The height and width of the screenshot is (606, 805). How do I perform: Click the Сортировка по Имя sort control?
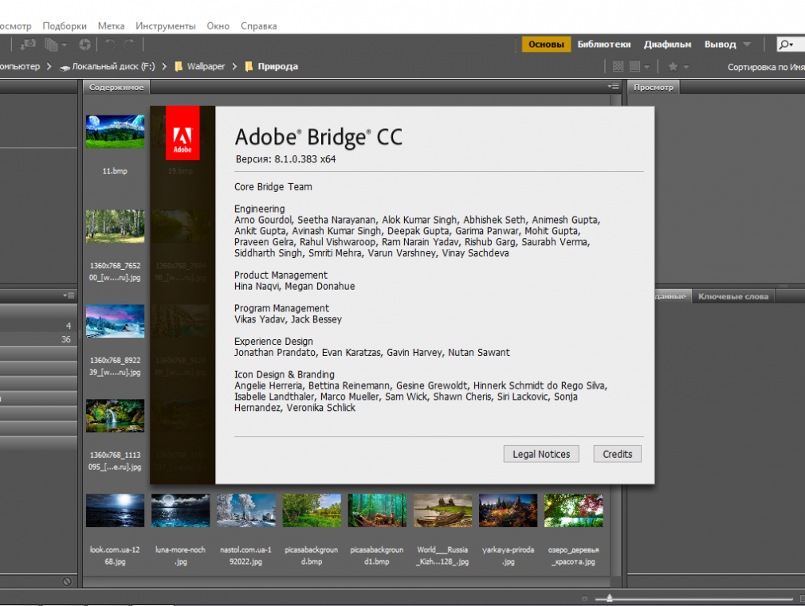[x=766, y=67]
